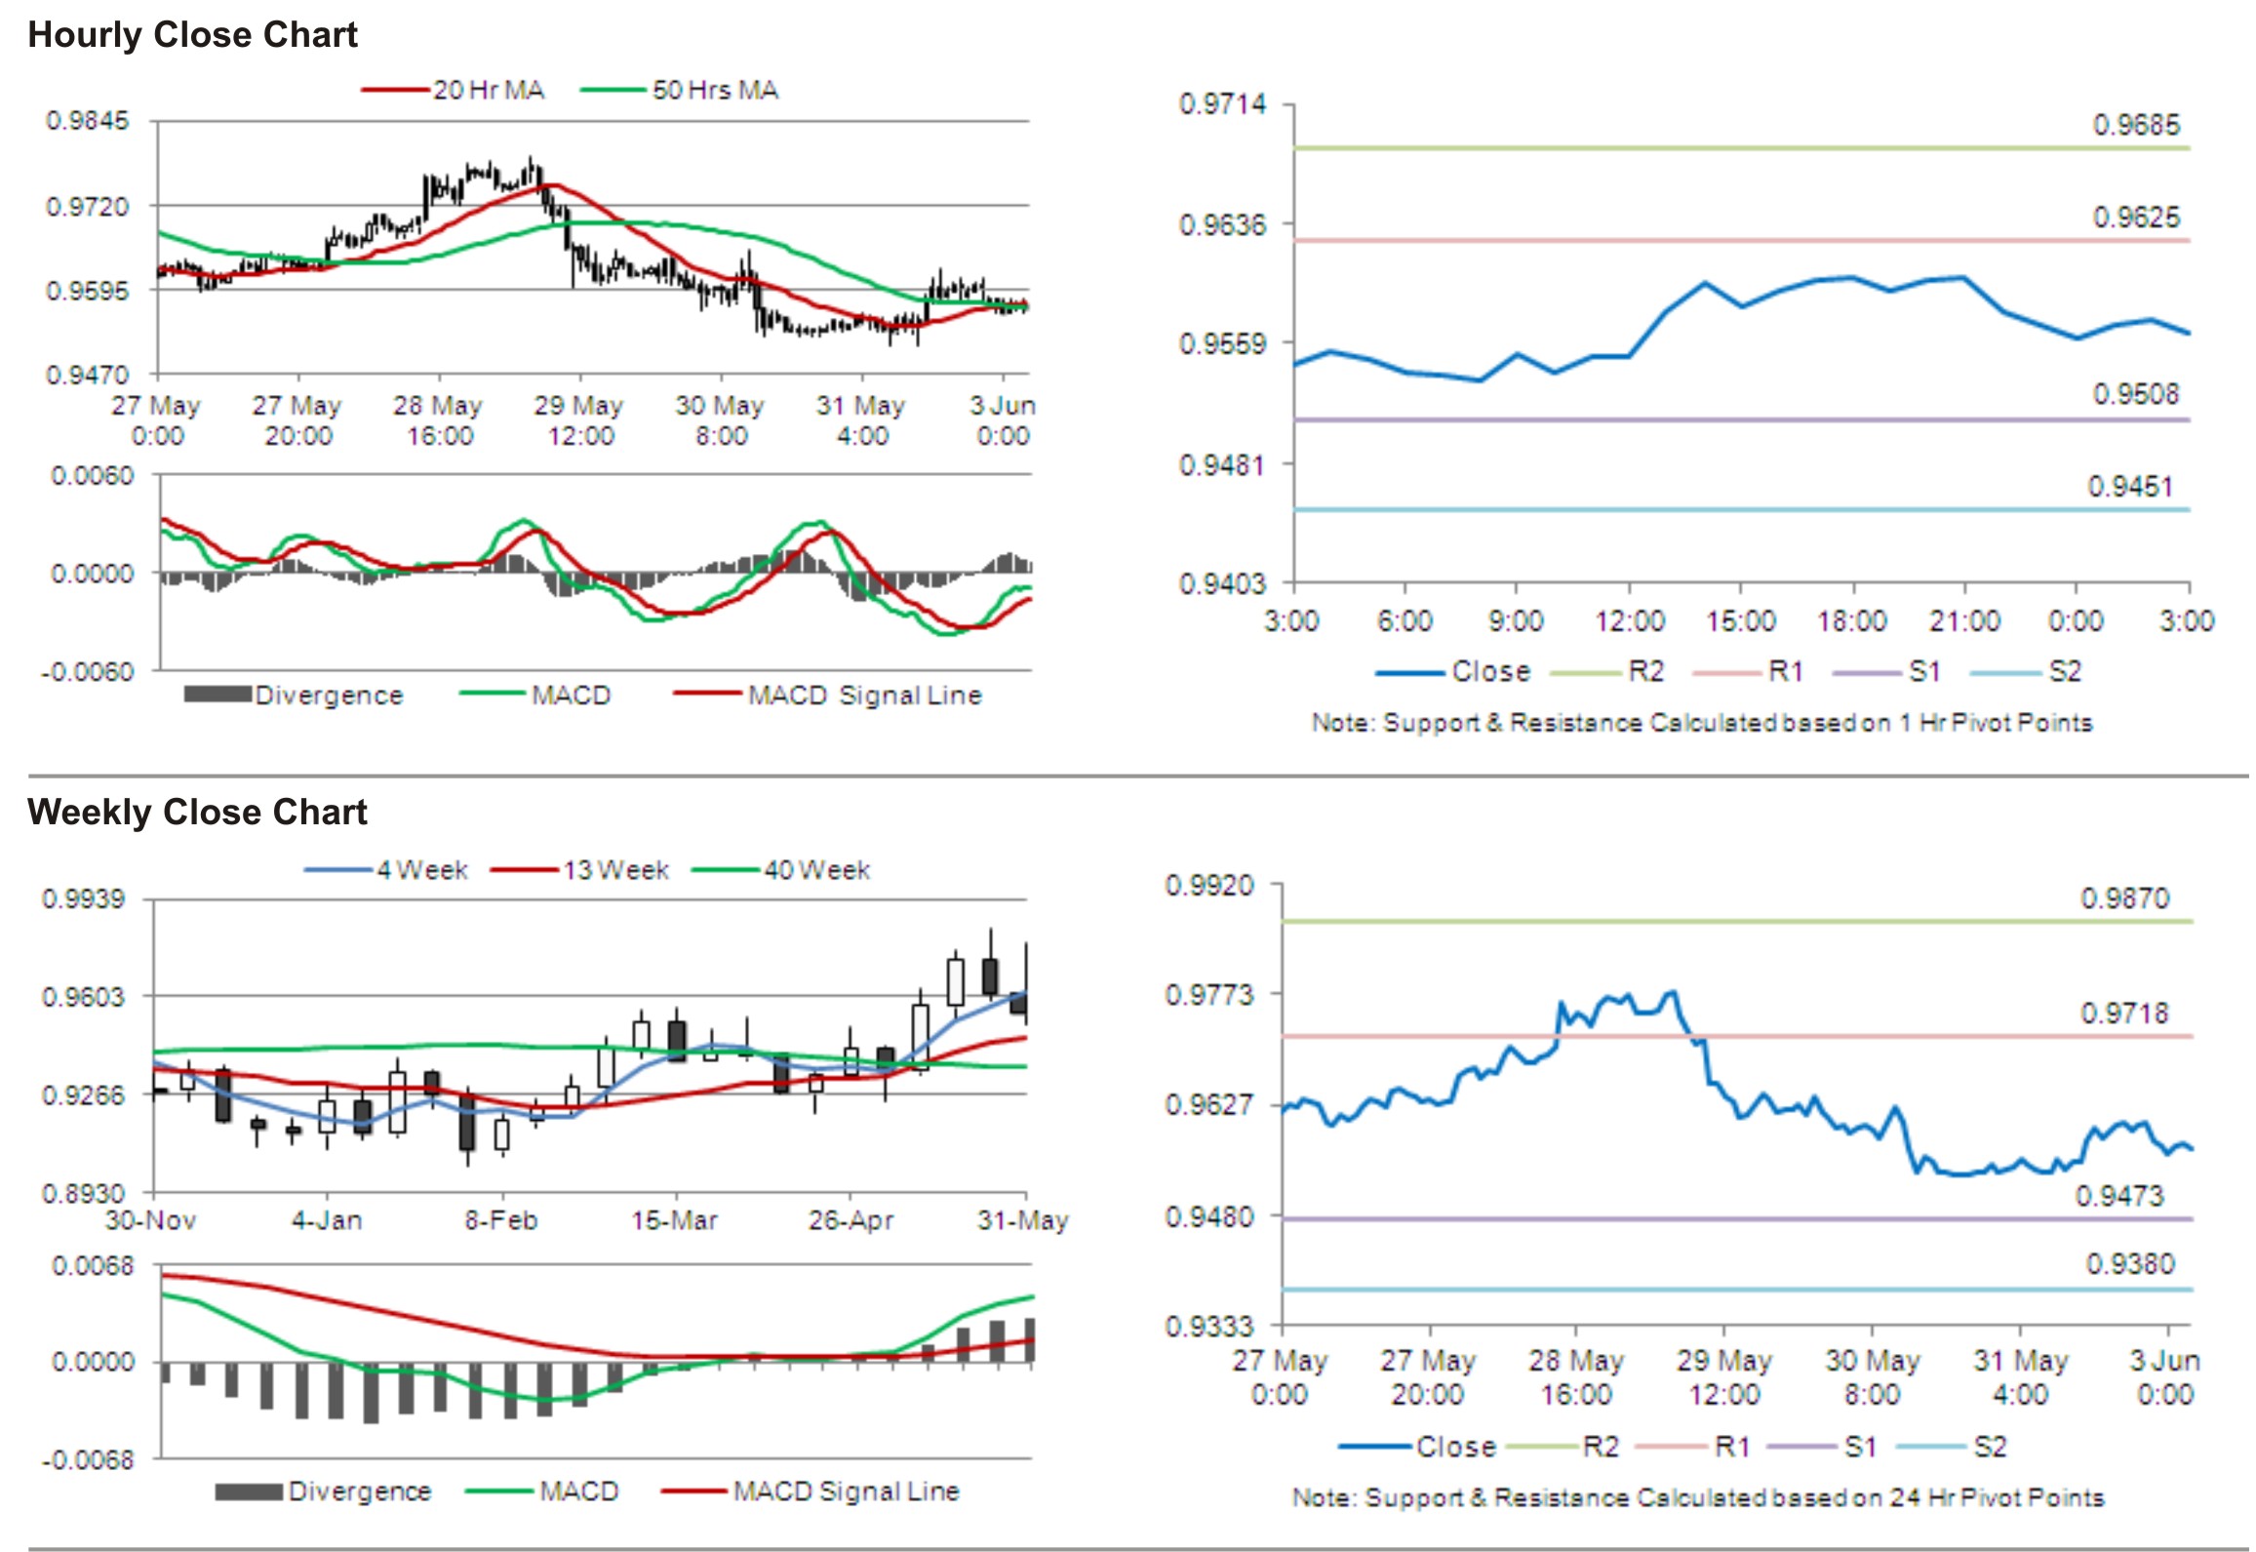2256x1552 pixels.
Task: Click the 0.9939 axis value
Action: coord(83,898)
